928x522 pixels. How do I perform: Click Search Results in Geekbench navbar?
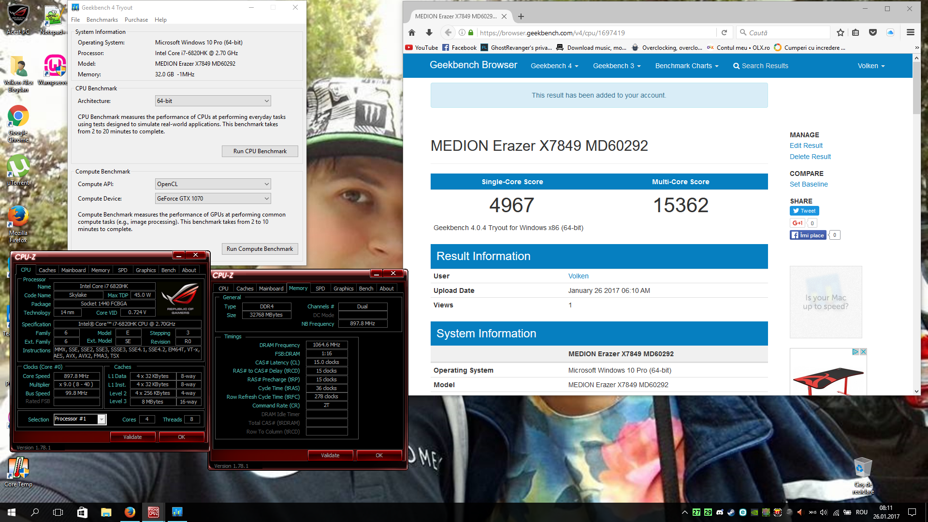coord(761,66)
